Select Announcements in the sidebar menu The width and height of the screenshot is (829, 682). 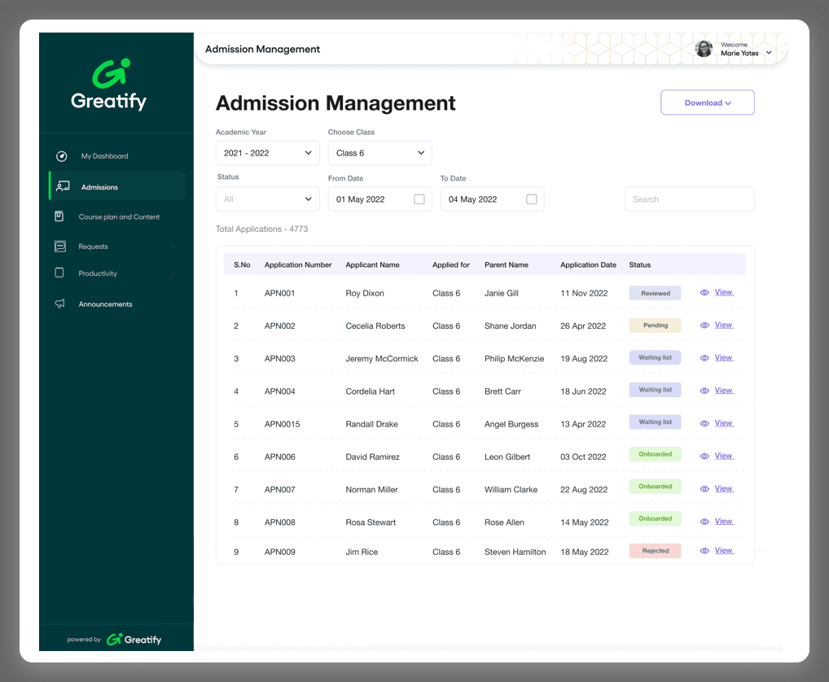click(105, 304)
